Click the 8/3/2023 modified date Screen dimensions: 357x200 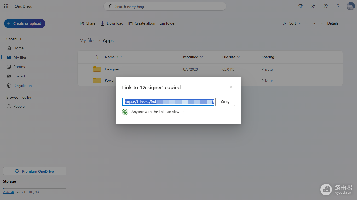[x=191, y=69]
